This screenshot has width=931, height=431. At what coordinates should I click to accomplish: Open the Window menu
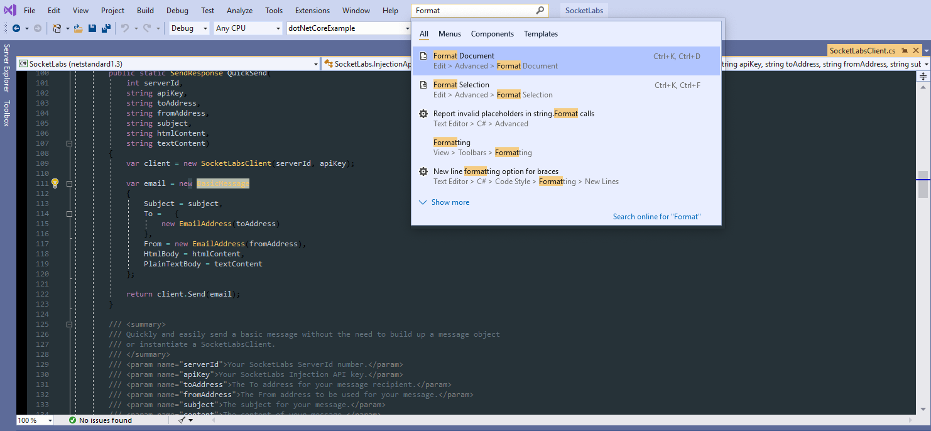click(x=356, y=11)
